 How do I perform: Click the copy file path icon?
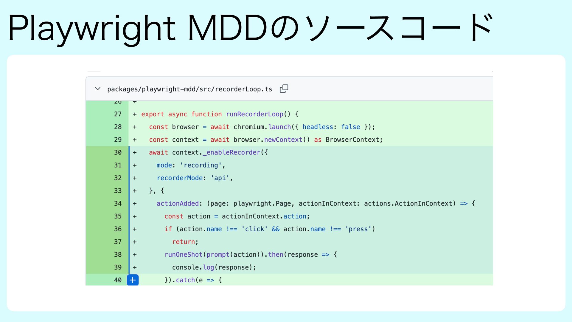click(x=284, y=89)
